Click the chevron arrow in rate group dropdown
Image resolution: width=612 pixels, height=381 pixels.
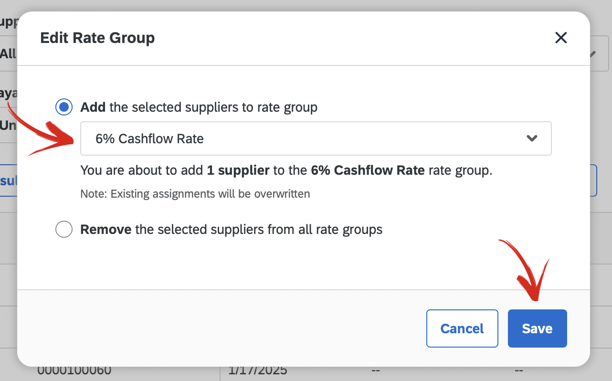(532, 138)
